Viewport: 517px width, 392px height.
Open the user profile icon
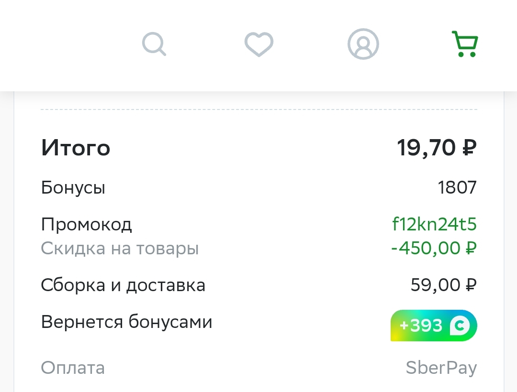tap(363, 44)
